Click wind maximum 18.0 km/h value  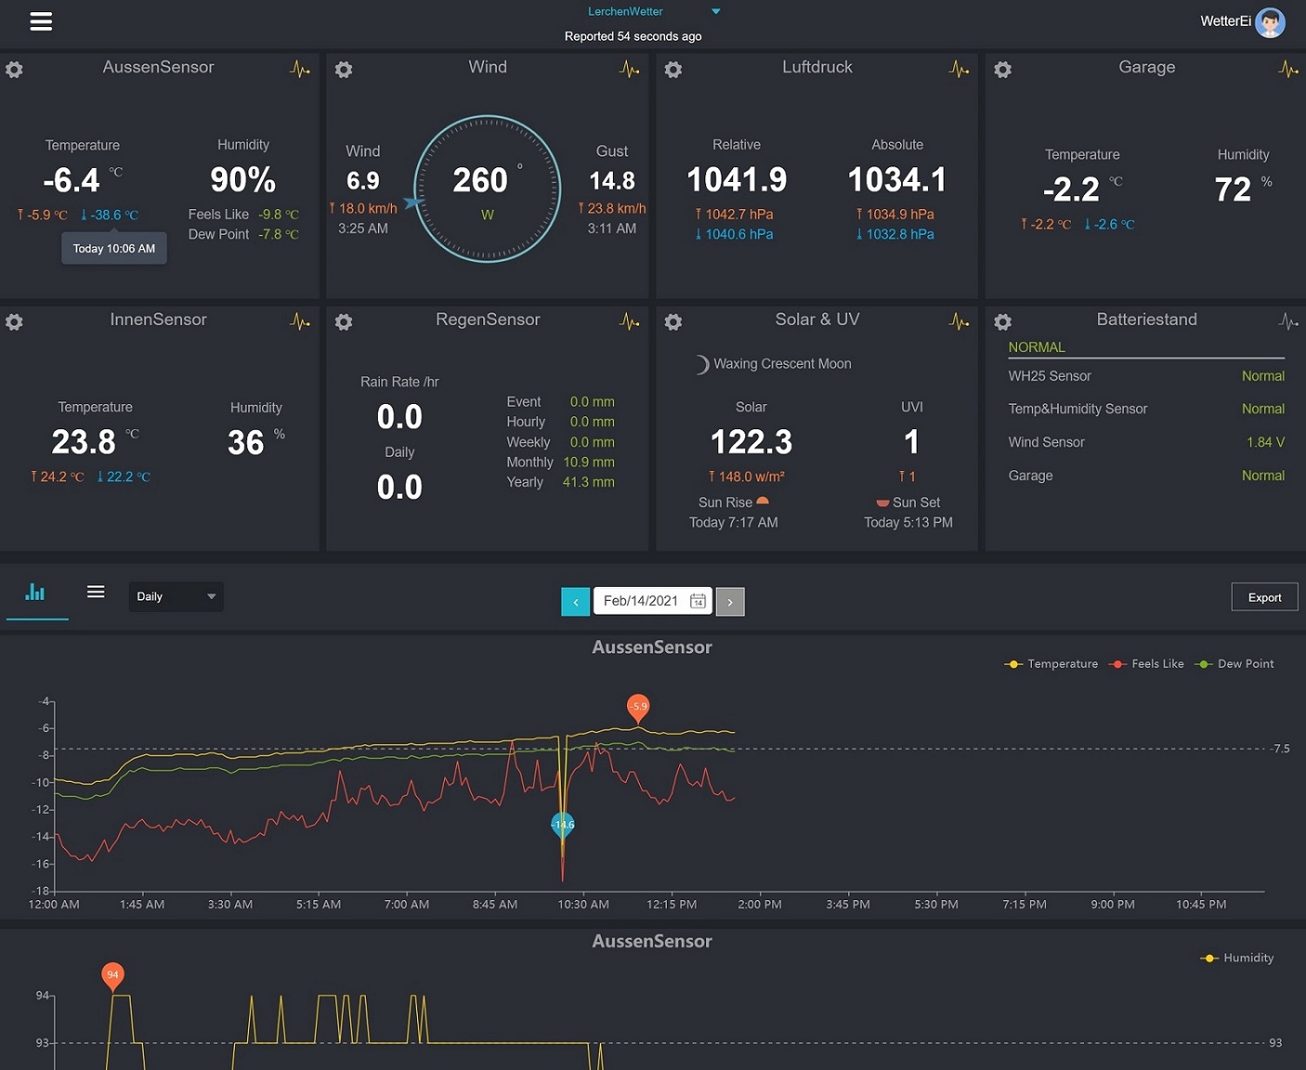(x=363, y=209)
